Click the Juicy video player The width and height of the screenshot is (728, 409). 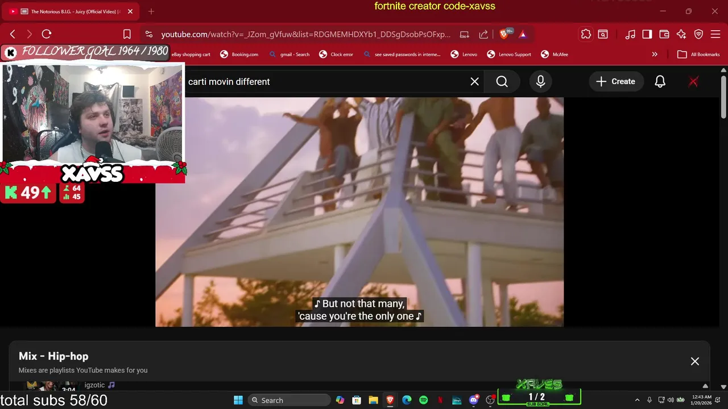359,212
